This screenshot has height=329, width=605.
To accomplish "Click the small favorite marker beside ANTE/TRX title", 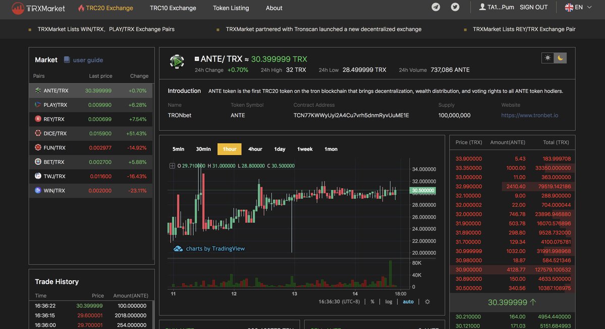I will pos(197,59).
